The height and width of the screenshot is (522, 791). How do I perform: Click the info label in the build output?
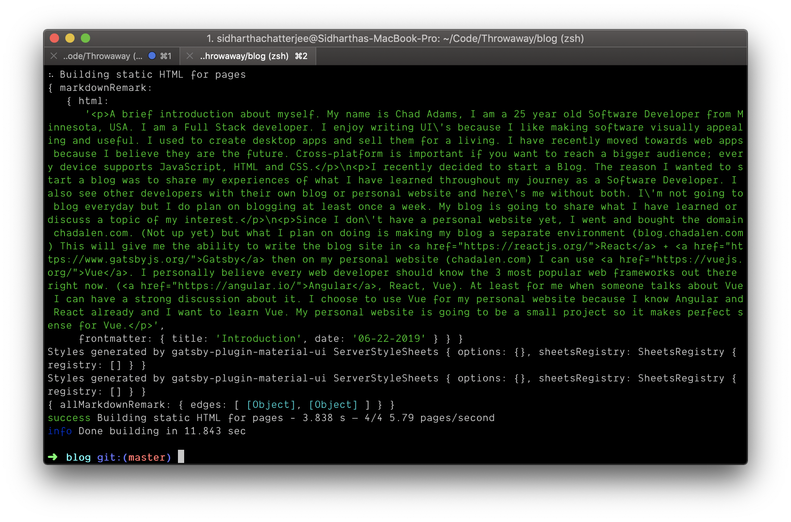(x=59, y=431)
